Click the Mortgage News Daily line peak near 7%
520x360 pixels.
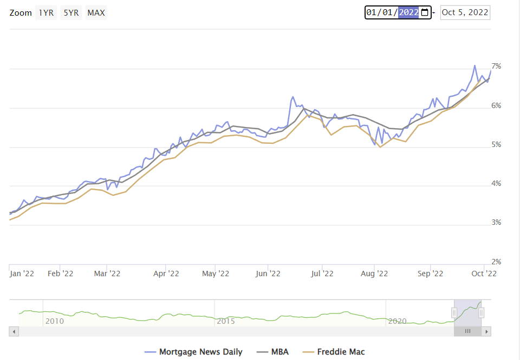[x=474, y=66]
